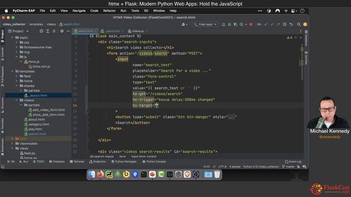Click the Git commit checkmark icon
Screen dimensions: 351x197
[x=272, y=24]
